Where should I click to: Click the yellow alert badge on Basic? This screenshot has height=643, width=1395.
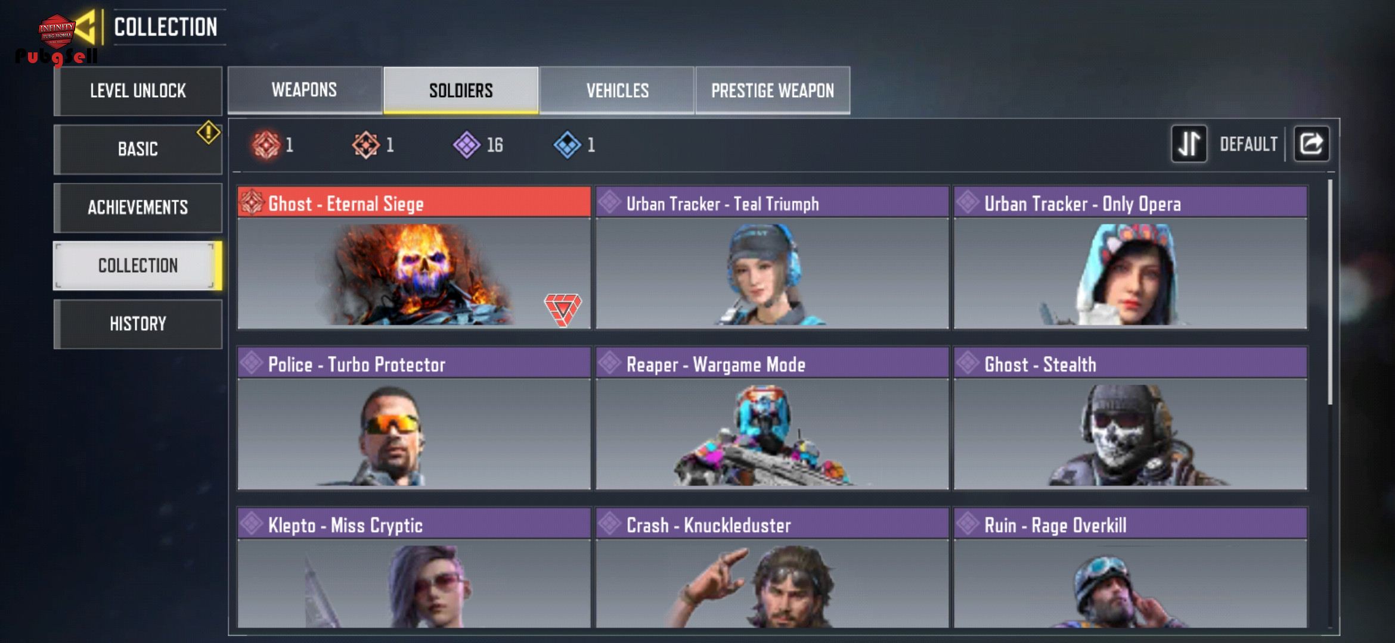[x=209, y=132]
